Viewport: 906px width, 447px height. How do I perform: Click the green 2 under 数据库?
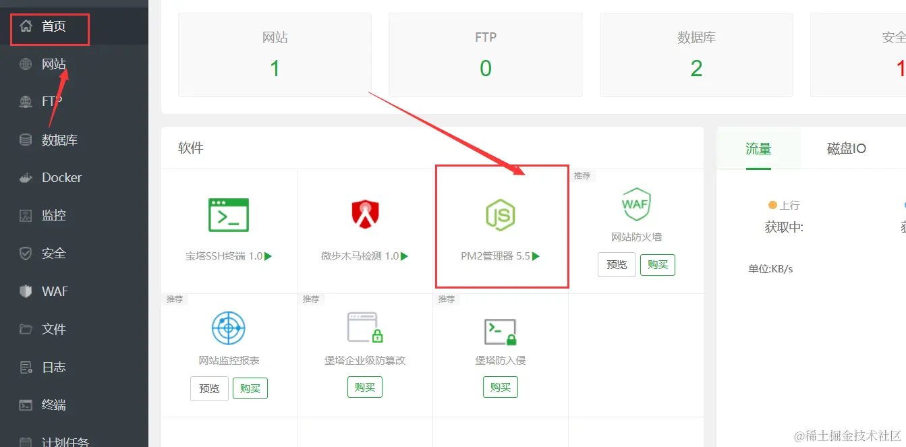click(x=696, y=68)
